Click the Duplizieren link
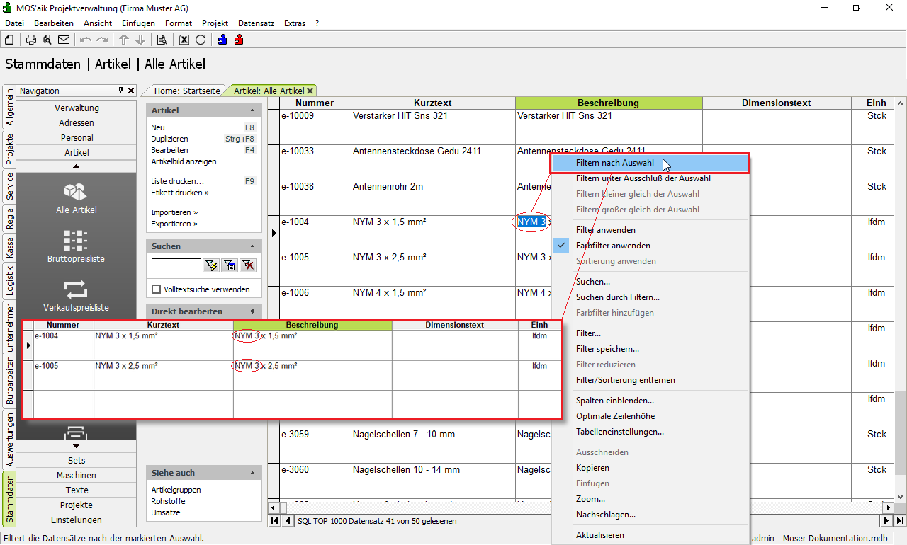 point(169,139)
